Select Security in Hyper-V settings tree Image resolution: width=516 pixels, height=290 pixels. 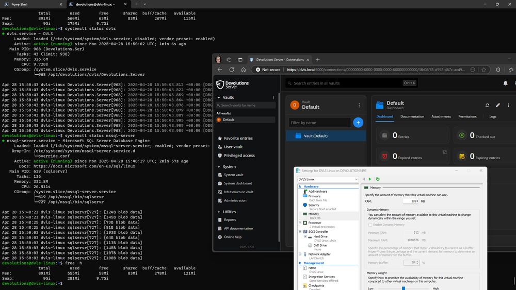coord(314,205)
